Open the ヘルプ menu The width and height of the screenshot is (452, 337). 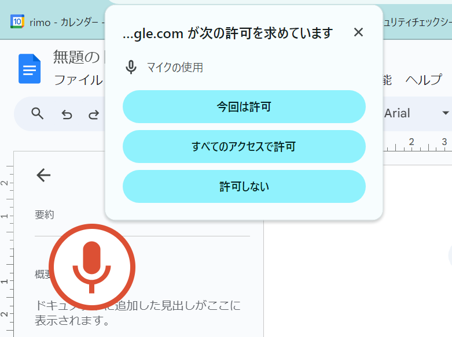click(x=424, y=80)
